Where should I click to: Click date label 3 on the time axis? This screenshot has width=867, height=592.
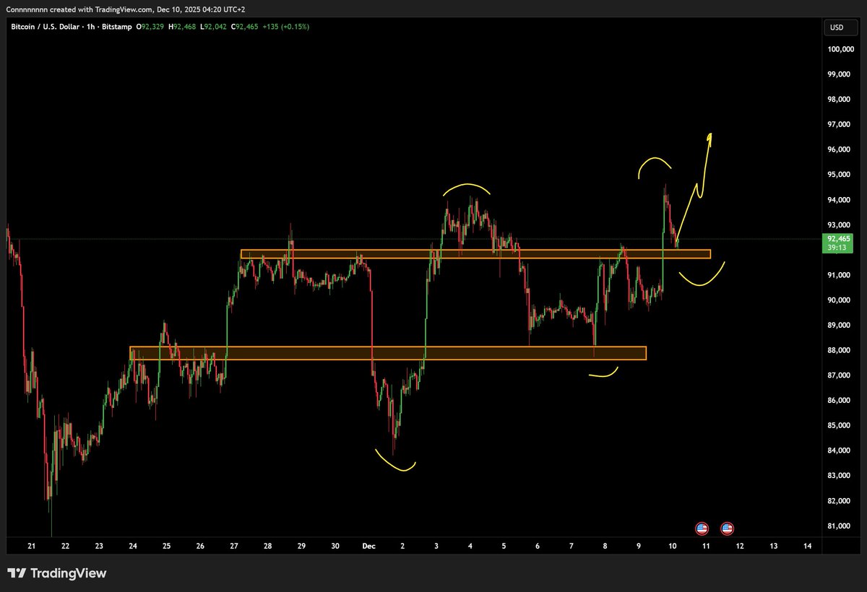tap(436, 547)
